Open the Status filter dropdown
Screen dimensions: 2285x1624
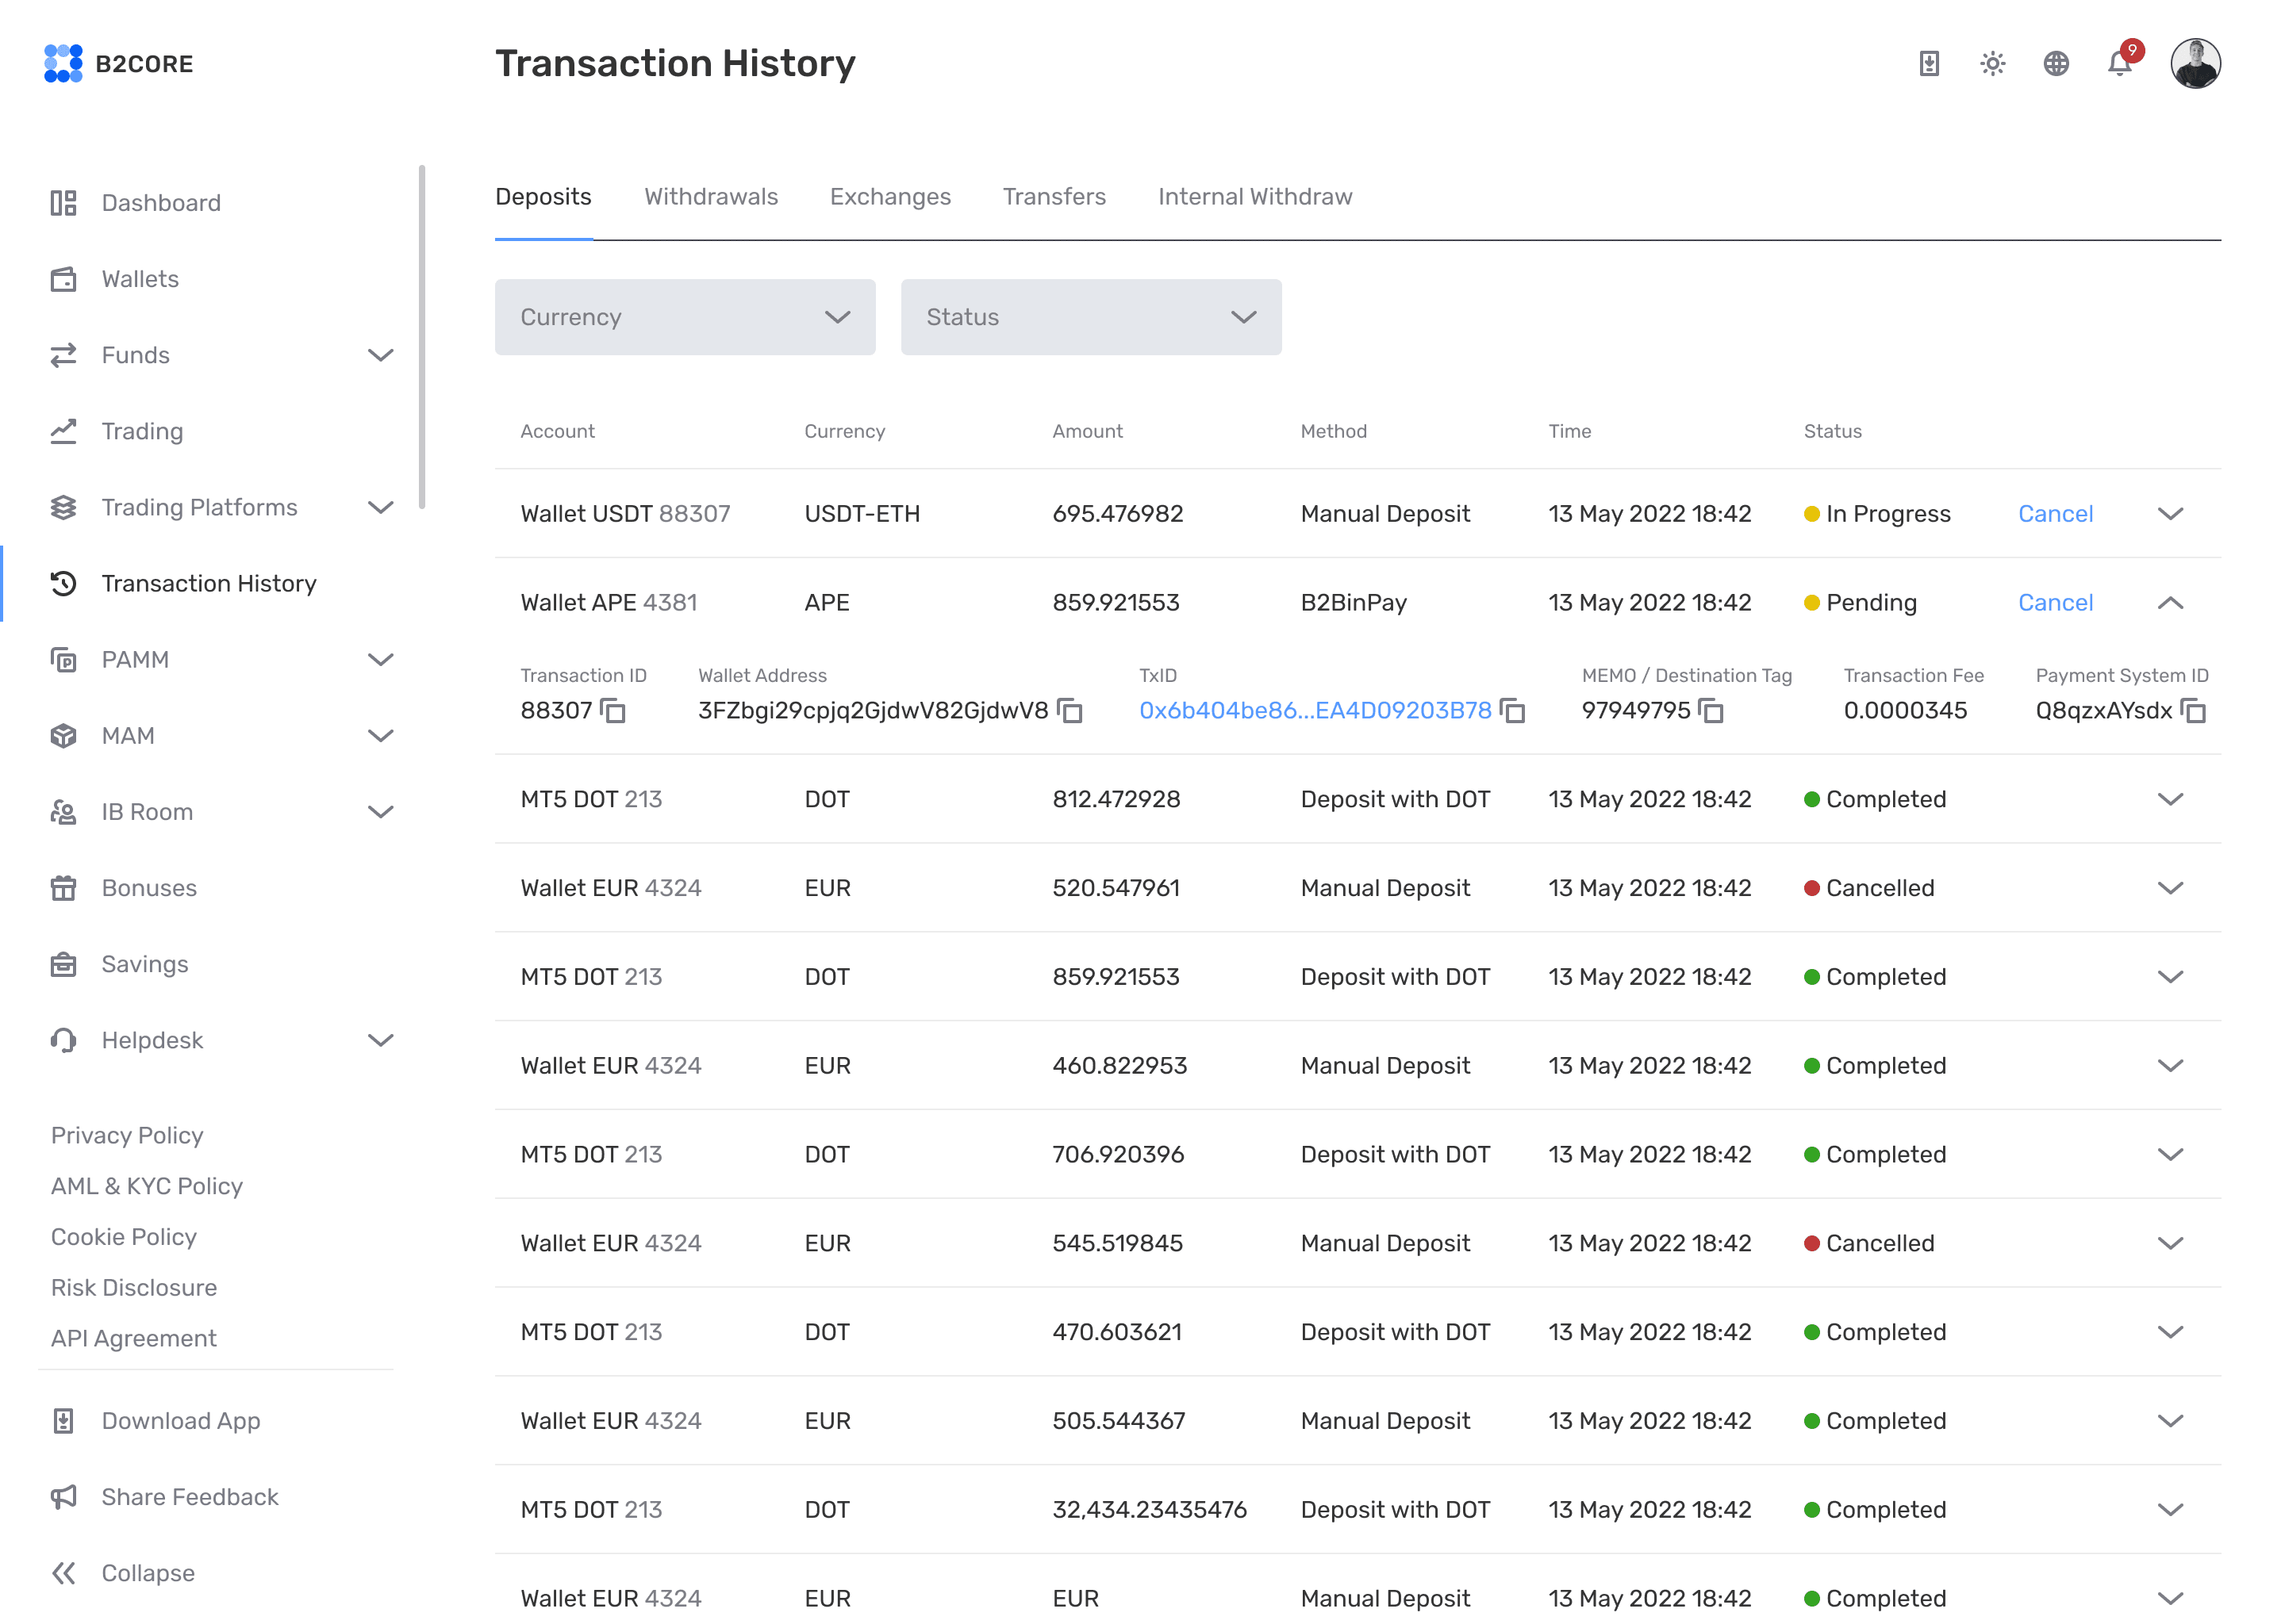[x=1092, y=317]
